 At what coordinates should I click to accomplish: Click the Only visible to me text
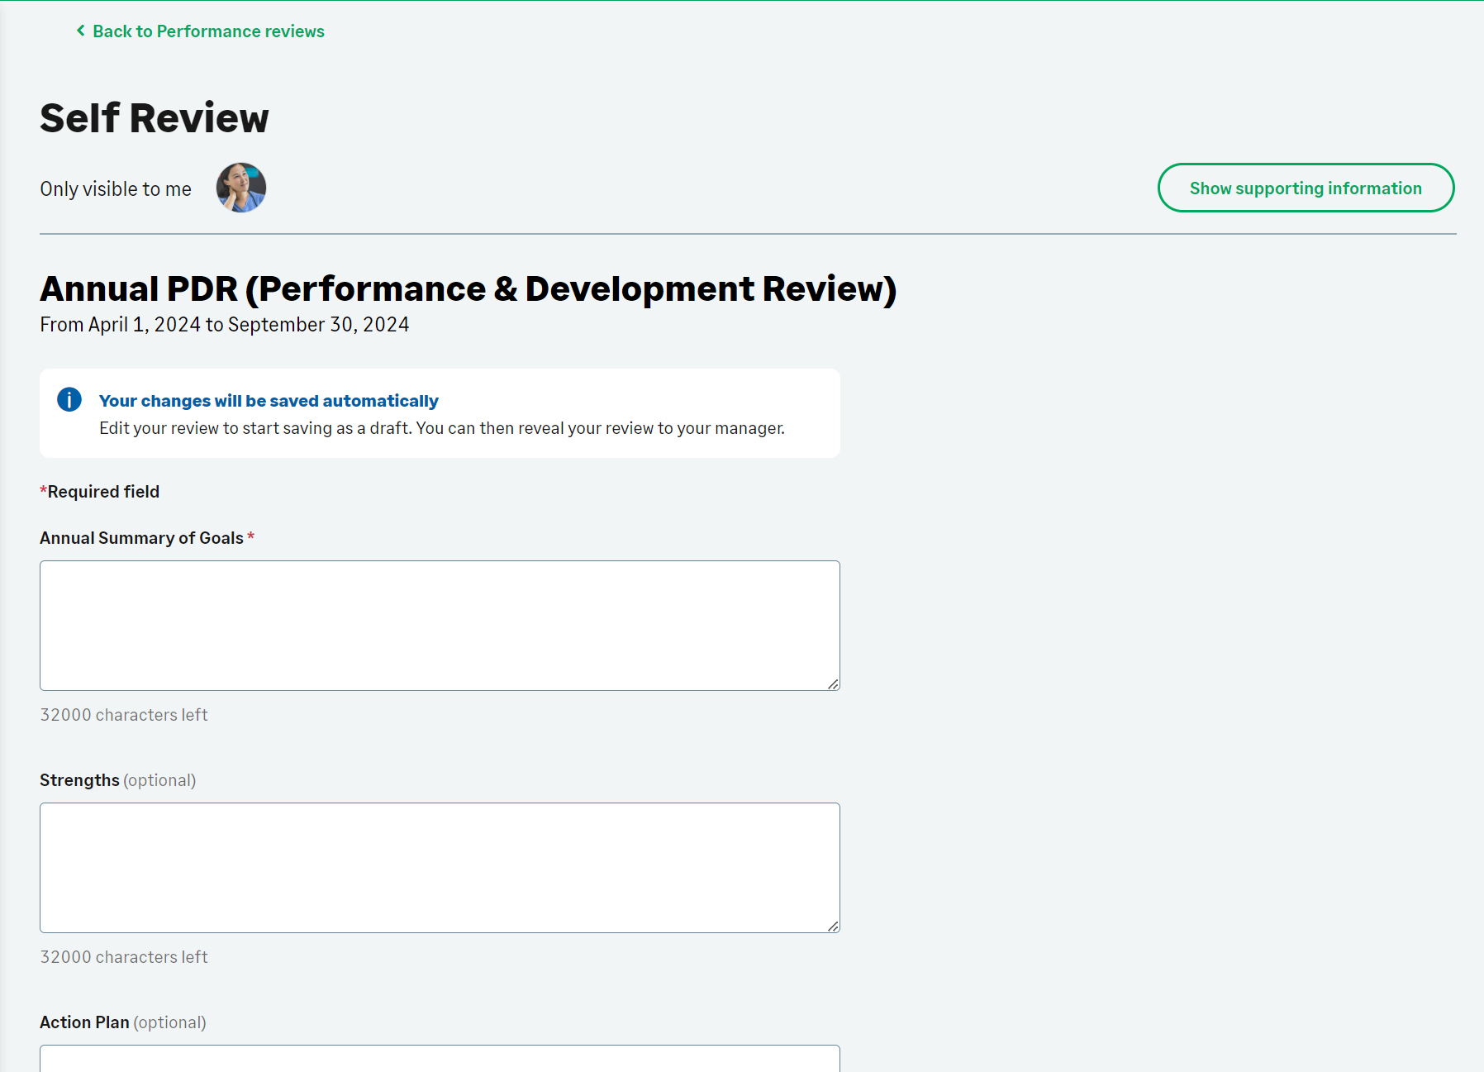point(116,189)
